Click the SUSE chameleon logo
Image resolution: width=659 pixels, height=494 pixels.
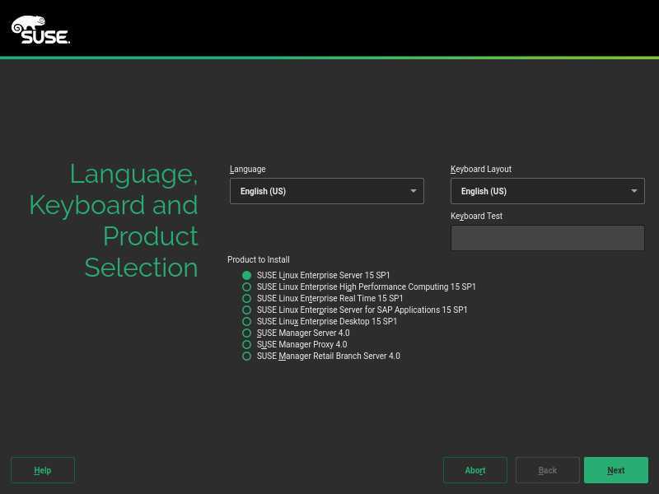coord(40,30)
